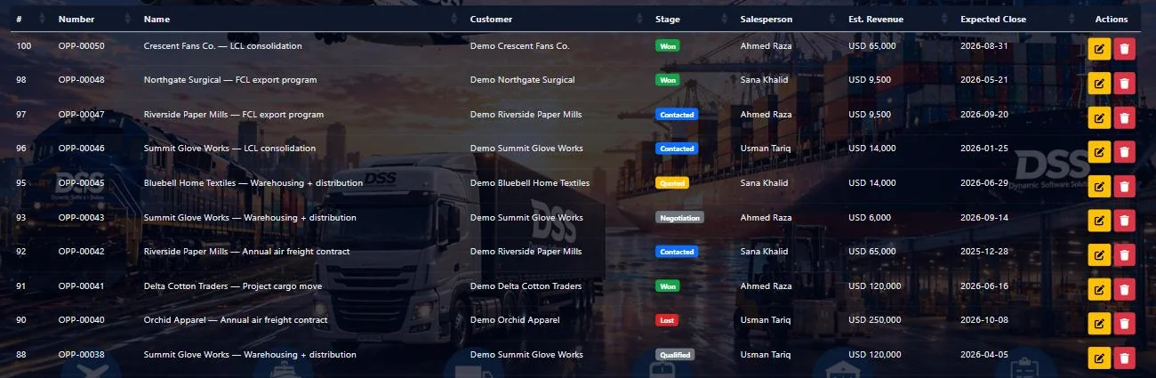
Task: Select Won badge for OPP-00050
Action: tap(667, 45)
